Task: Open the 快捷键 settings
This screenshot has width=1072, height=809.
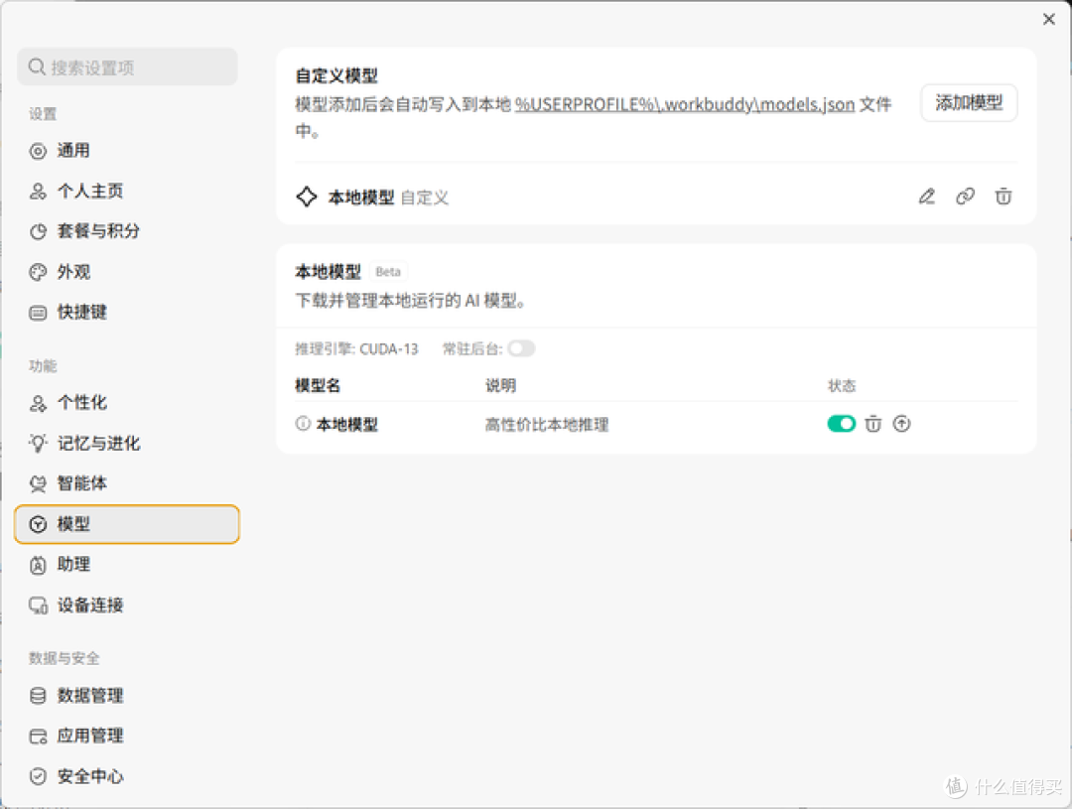Action: [127, 312]
